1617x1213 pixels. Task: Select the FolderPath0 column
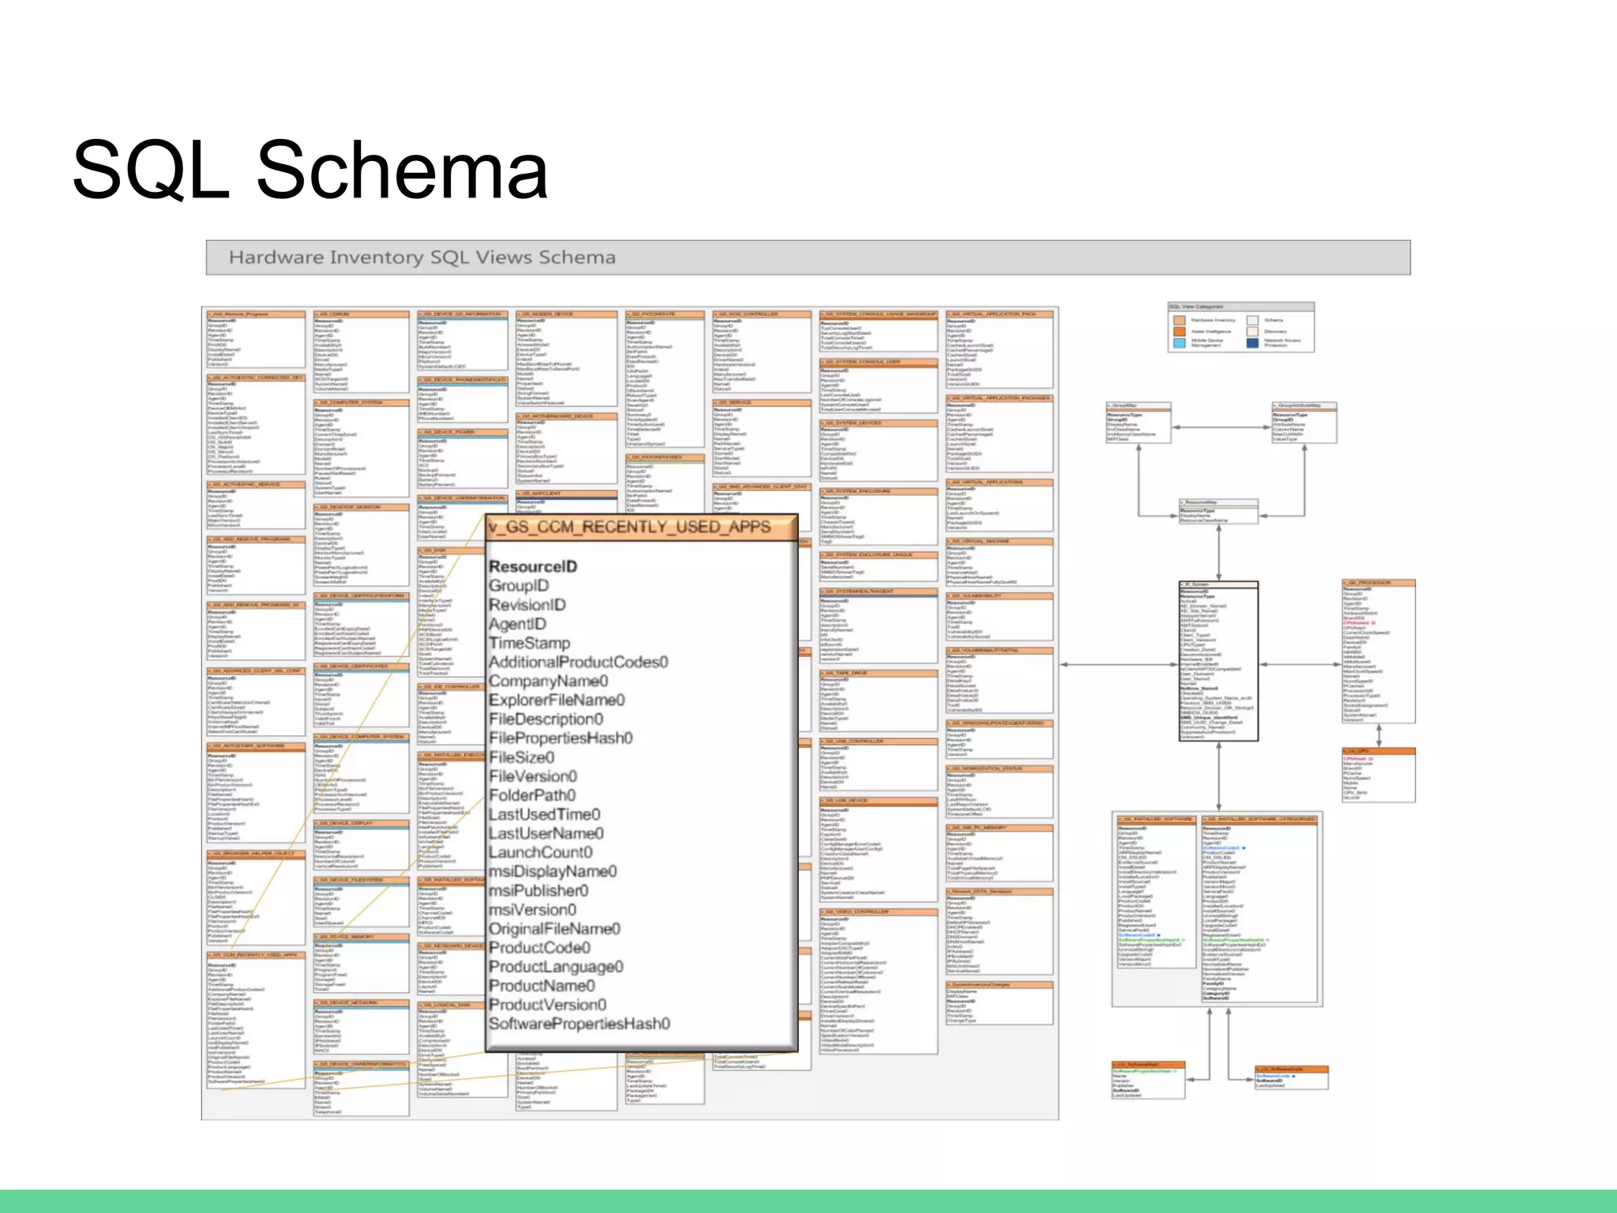(x=532, y=795)
